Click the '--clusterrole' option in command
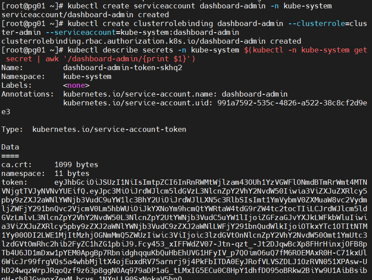The width and height of the screenshot is (372, 280). coord(316,23)
